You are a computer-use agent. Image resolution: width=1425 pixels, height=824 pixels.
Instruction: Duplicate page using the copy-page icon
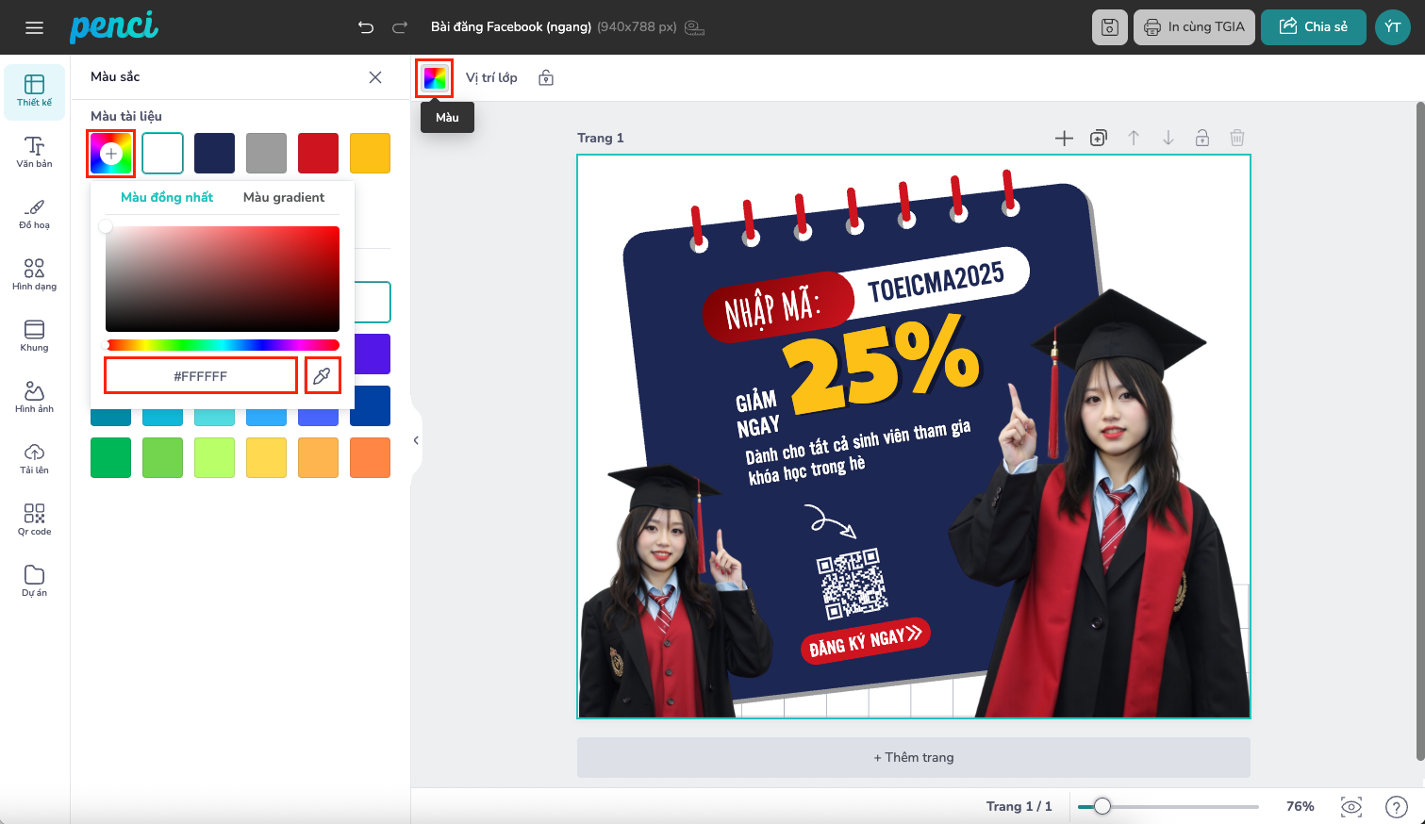[1098, 139]
